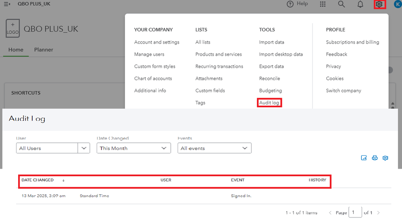The height and width of the screenshot is (221, 402).
Task: Click the Page number input field
Action: click(x=355, y=213)
